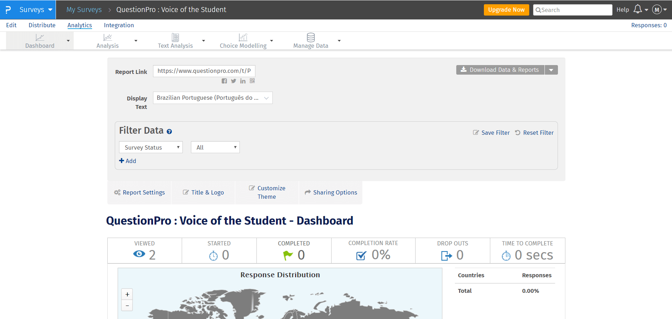Click the Text Analysis document icon
This screenshot has height=319, width=672.
pos(175,37)
